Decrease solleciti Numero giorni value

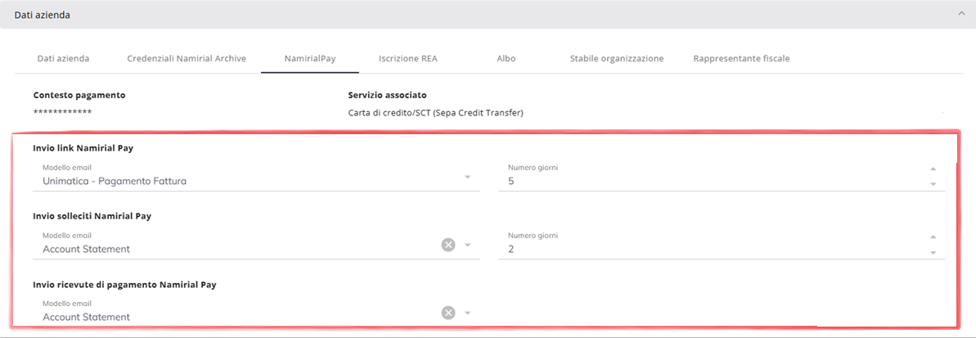tap(933, 252)
